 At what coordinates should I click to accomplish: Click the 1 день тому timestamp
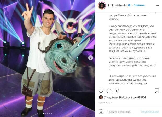click(x=105, y=103)
